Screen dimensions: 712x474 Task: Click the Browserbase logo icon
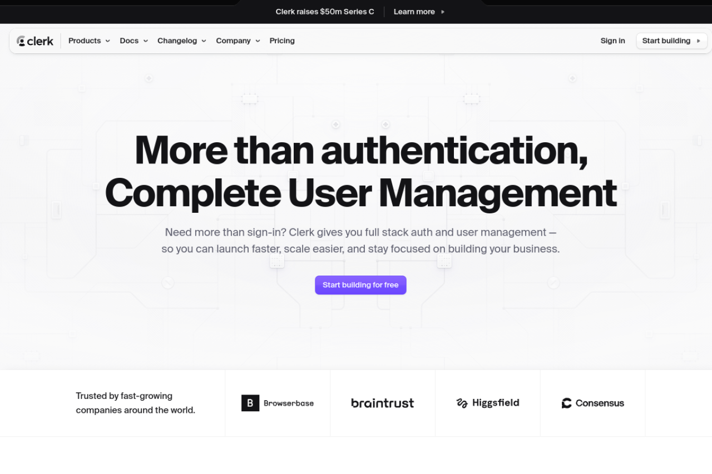[250, 403]
